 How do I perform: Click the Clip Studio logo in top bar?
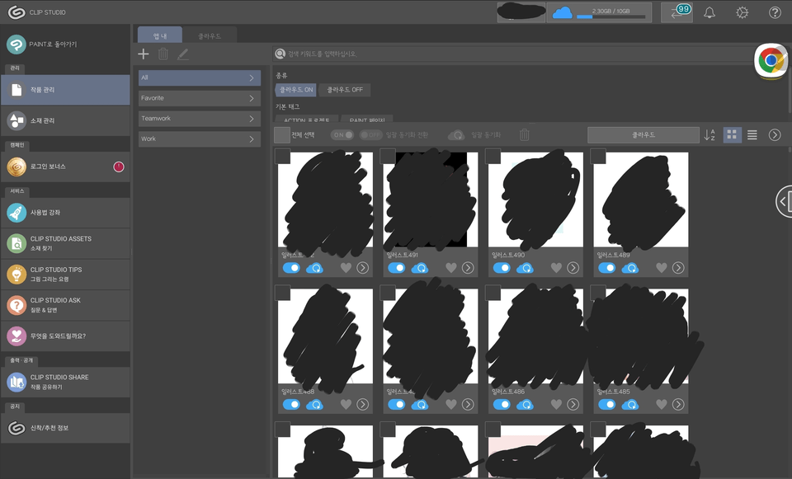16,12
